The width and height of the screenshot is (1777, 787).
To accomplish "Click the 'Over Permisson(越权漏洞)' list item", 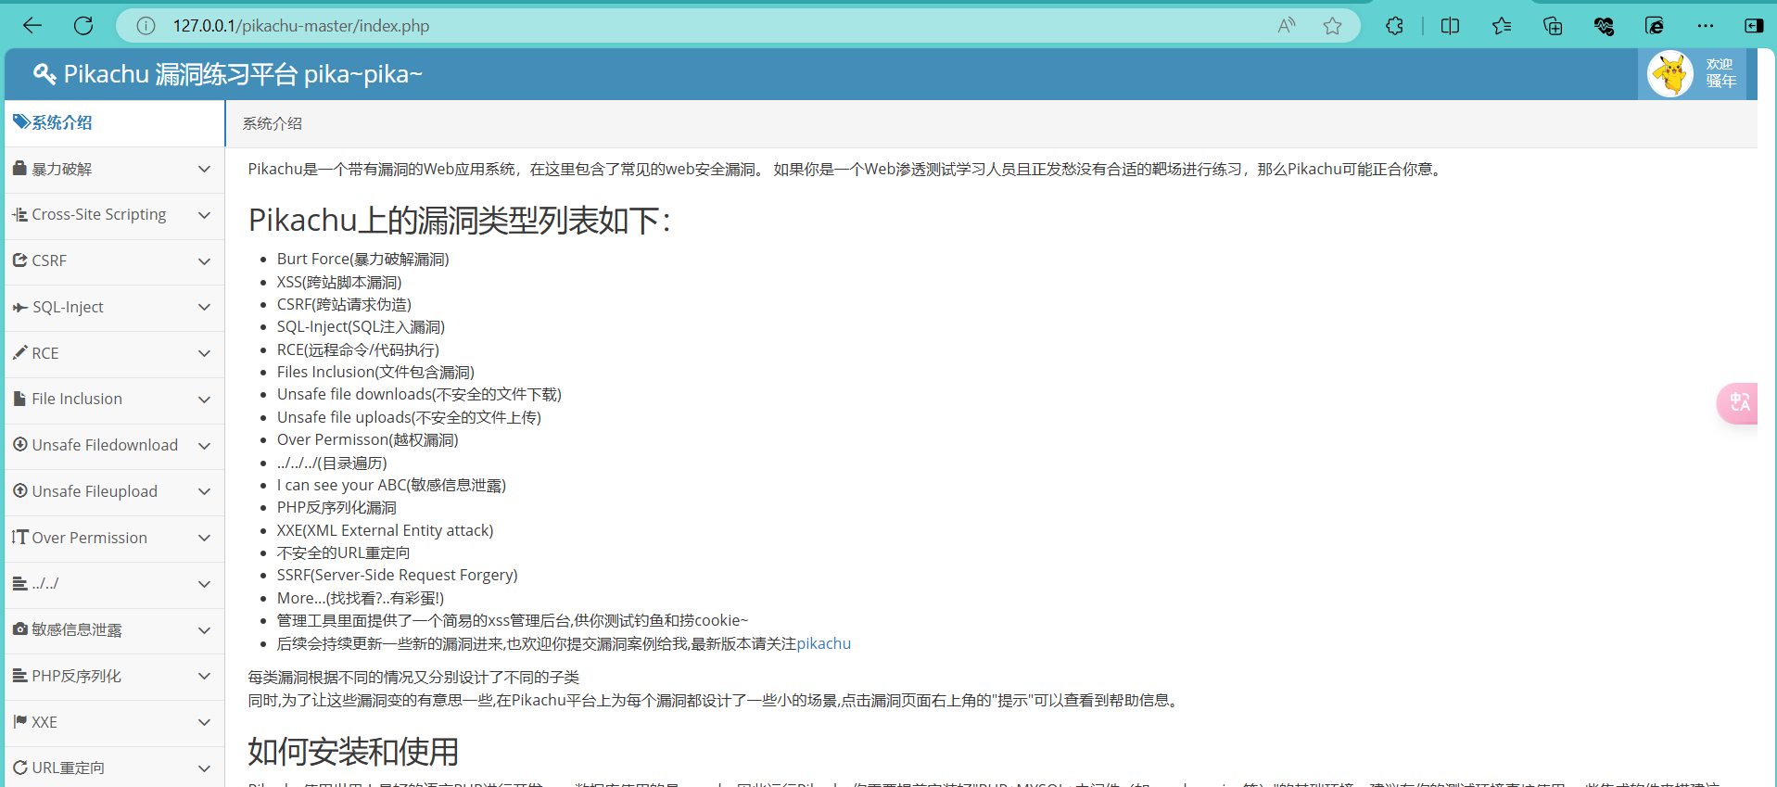I will tap(367, 439).
